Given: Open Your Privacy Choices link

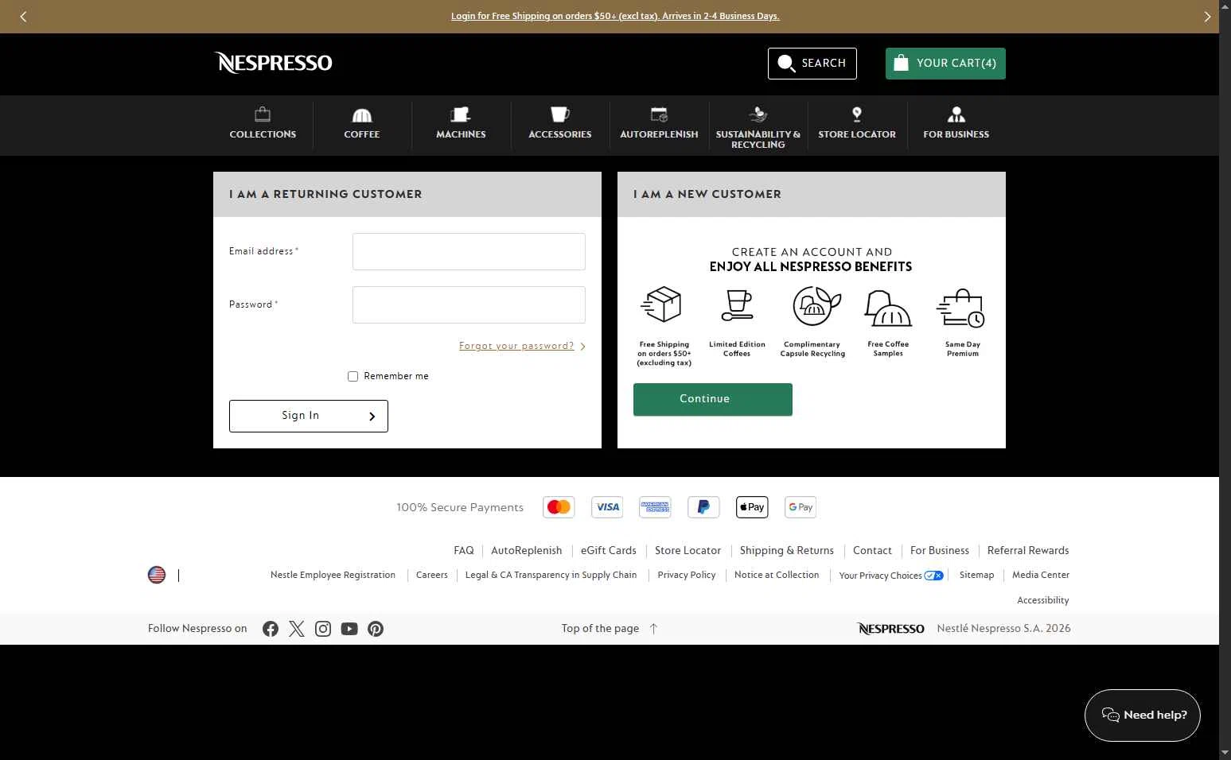Looking at the screenshot, I should [891, 576].
